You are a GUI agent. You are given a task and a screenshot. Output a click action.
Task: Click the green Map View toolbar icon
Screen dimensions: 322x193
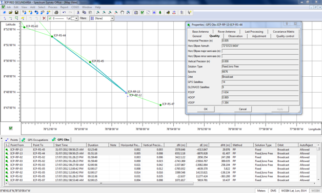(142, 12)
